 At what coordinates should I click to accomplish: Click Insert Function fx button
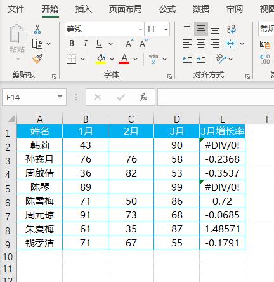coord(143,97)
